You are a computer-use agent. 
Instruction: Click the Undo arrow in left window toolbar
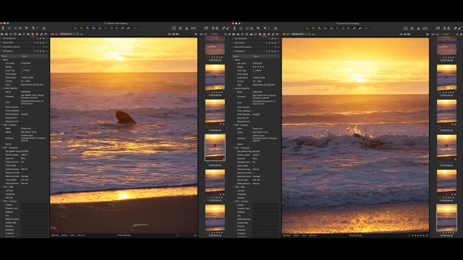coord(33,28)
